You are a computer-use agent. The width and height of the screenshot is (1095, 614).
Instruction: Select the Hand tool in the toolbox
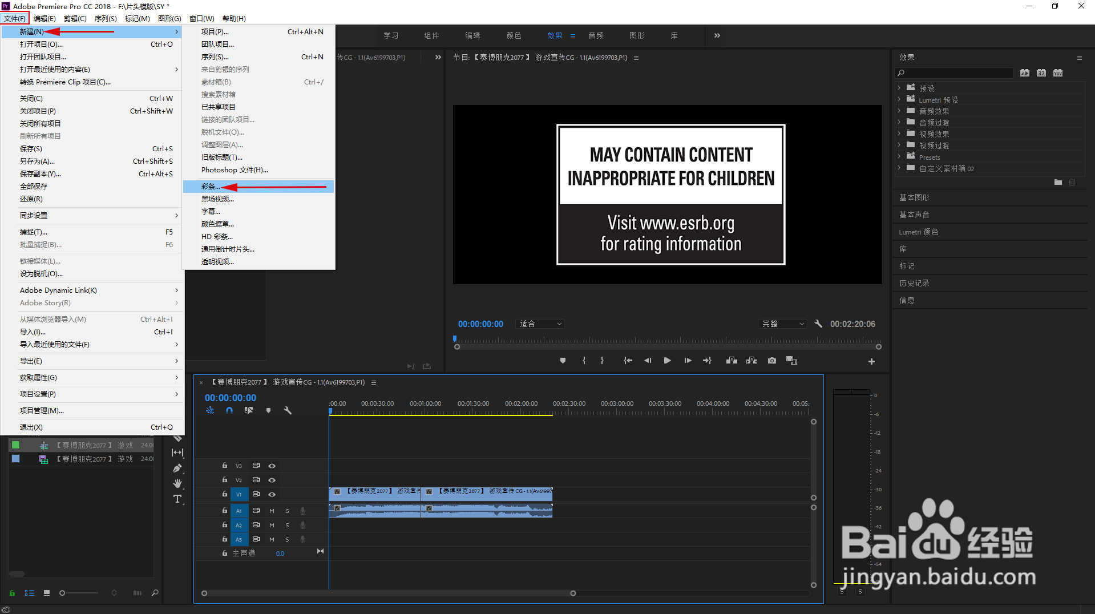click(x=177, y=483)
